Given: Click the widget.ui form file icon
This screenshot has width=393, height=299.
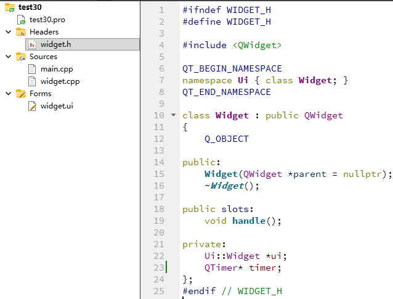Looking at the screenshot, I should (32, 106).
